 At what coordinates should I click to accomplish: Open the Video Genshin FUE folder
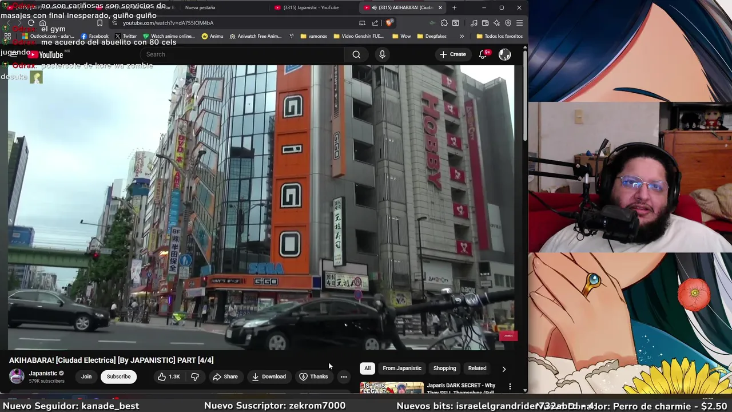pyautogui.click(x=358, y=36)
